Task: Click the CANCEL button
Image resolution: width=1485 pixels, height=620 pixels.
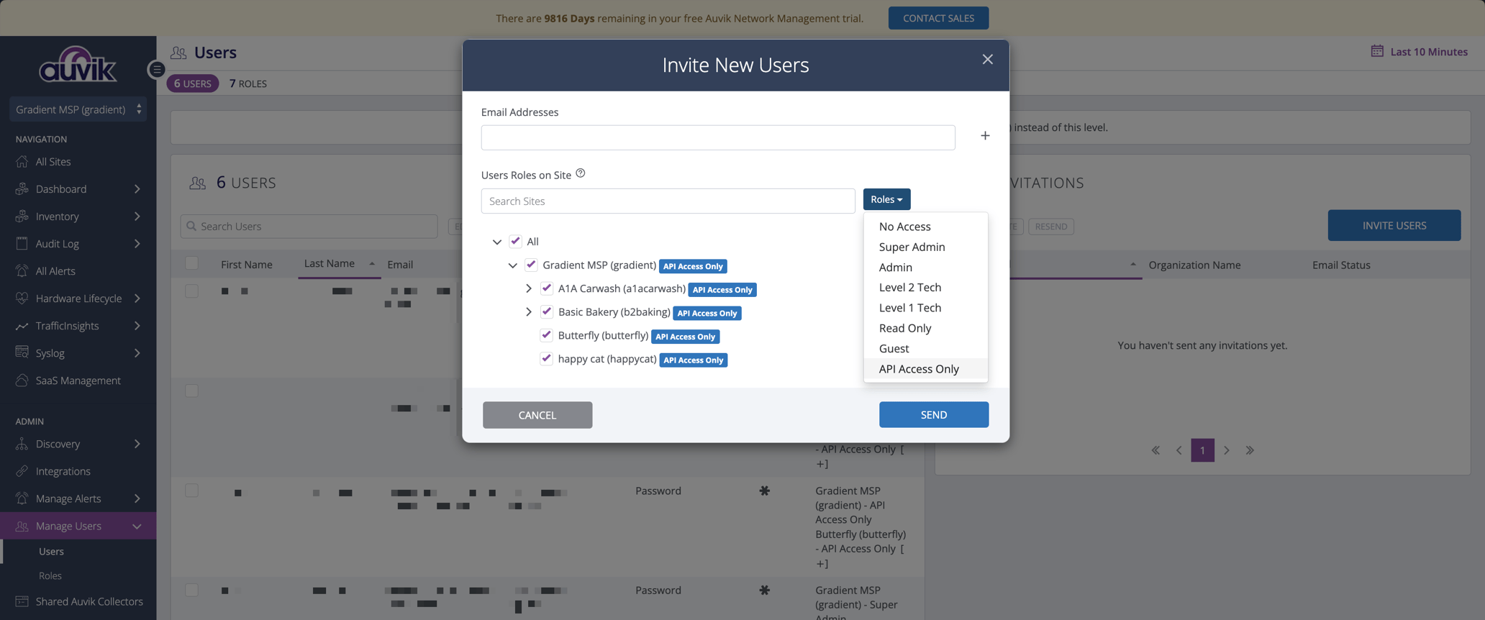Action: pyautogui.click(x=537, y=415)
